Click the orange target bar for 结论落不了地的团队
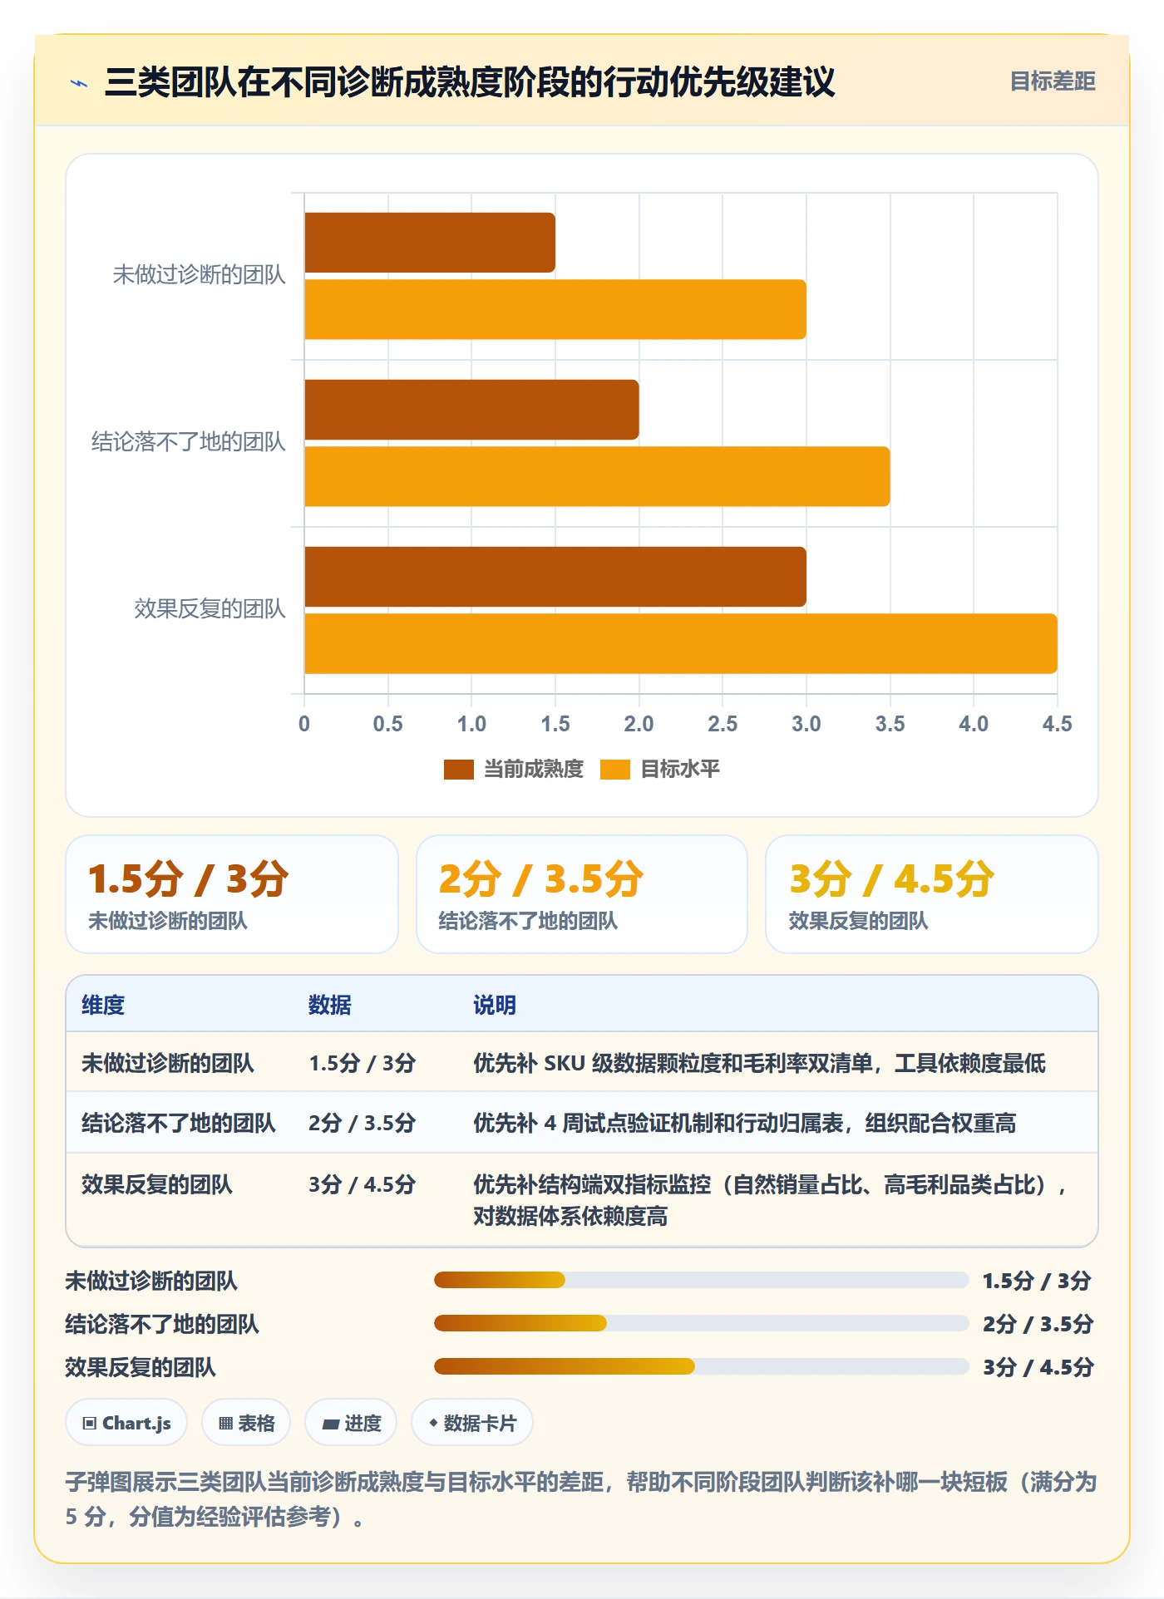1164x1599 pixels. (597, 476)
